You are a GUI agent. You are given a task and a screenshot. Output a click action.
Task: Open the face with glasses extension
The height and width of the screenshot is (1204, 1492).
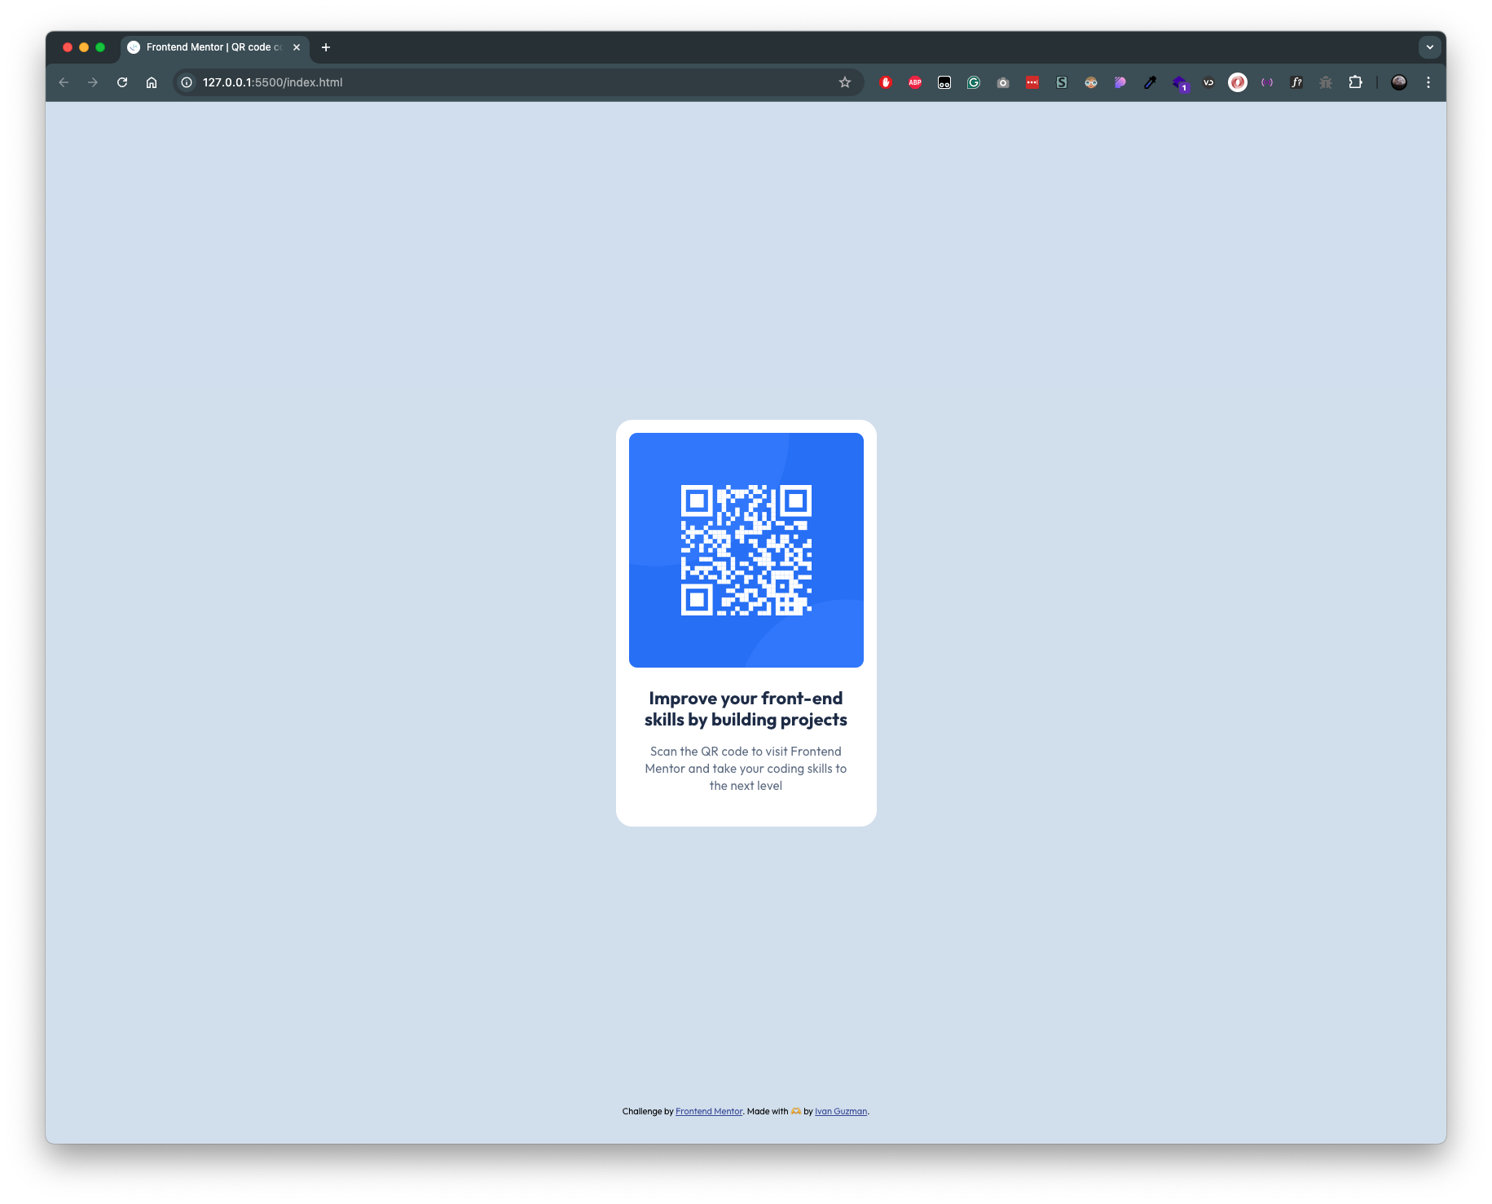click(1091, 82)
